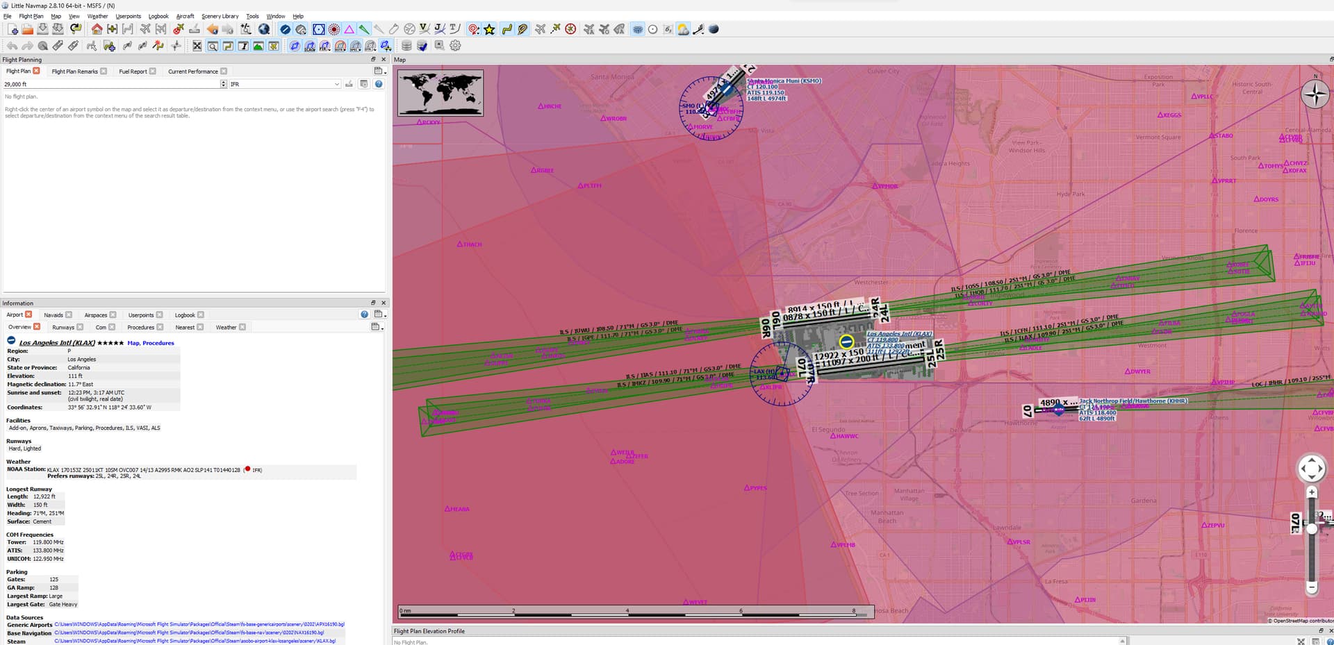Open the Scenery Library menu
The image size is (1334, 645).
(x=220, y=16)
